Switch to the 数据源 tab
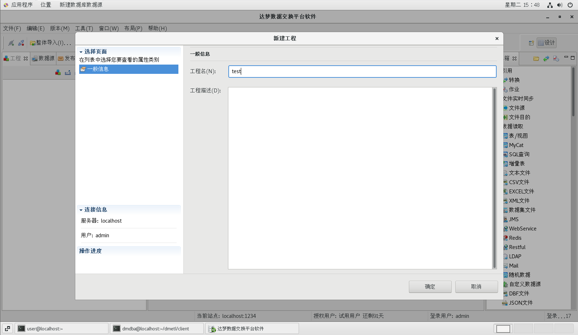 [x=43, y=58]
